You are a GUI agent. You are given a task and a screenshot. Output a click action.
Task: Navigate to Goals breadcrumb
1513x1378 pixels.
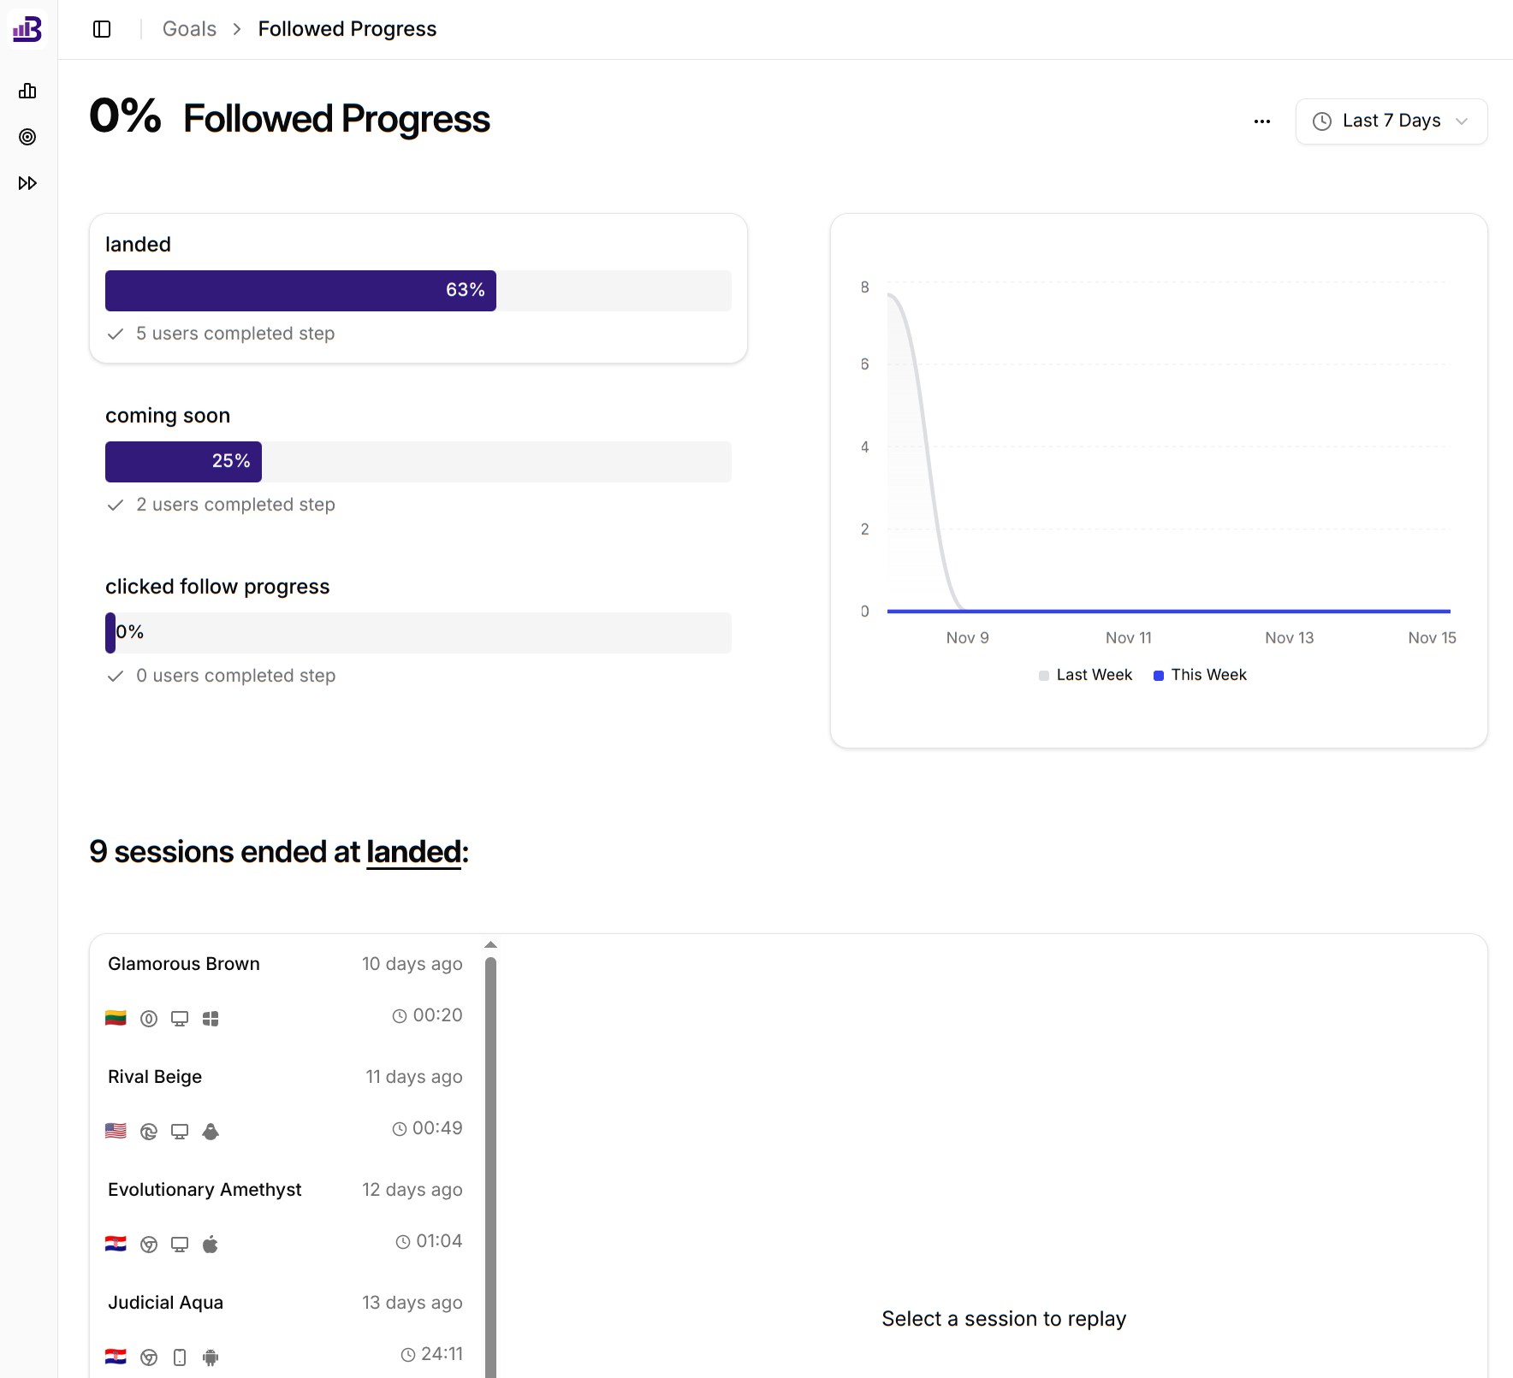189,29
